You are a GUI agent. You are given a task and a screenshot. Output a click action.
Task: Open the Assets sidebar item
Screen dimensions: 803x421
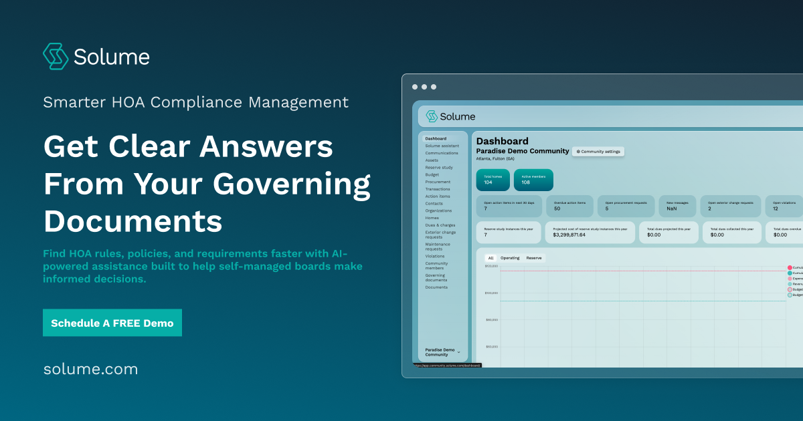432,160
